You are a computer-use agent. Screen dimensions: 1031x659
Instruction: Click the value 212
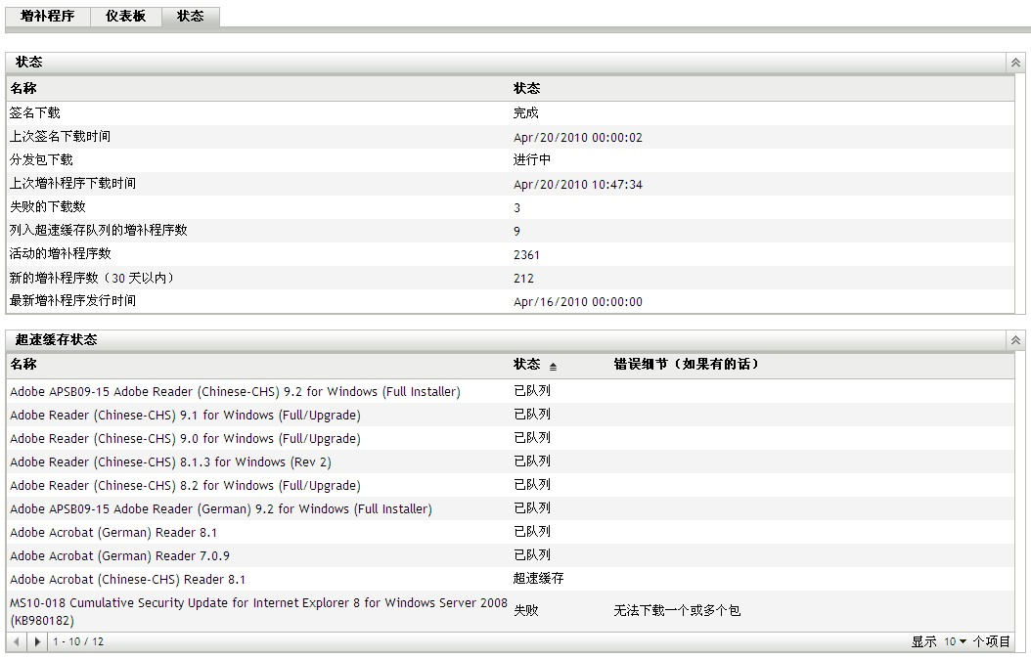click(x=524, y=279)
